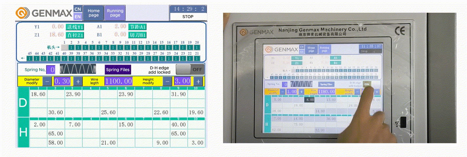Select the Spring No. input field

tap(52, 70)
